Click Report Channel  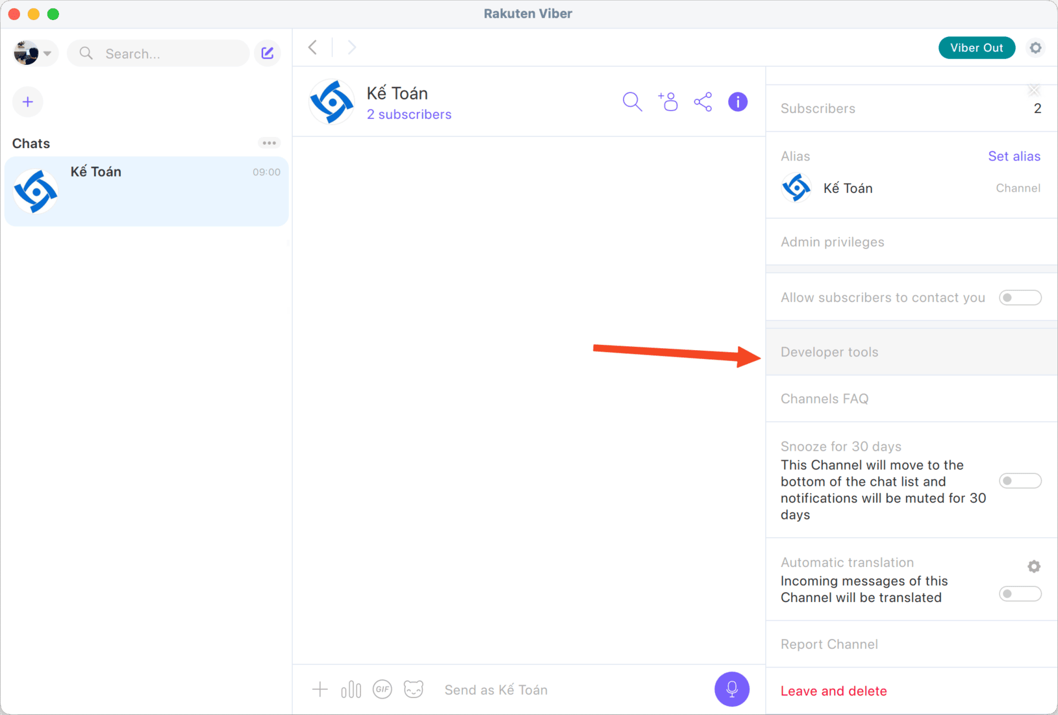click(x=912, y=644)
